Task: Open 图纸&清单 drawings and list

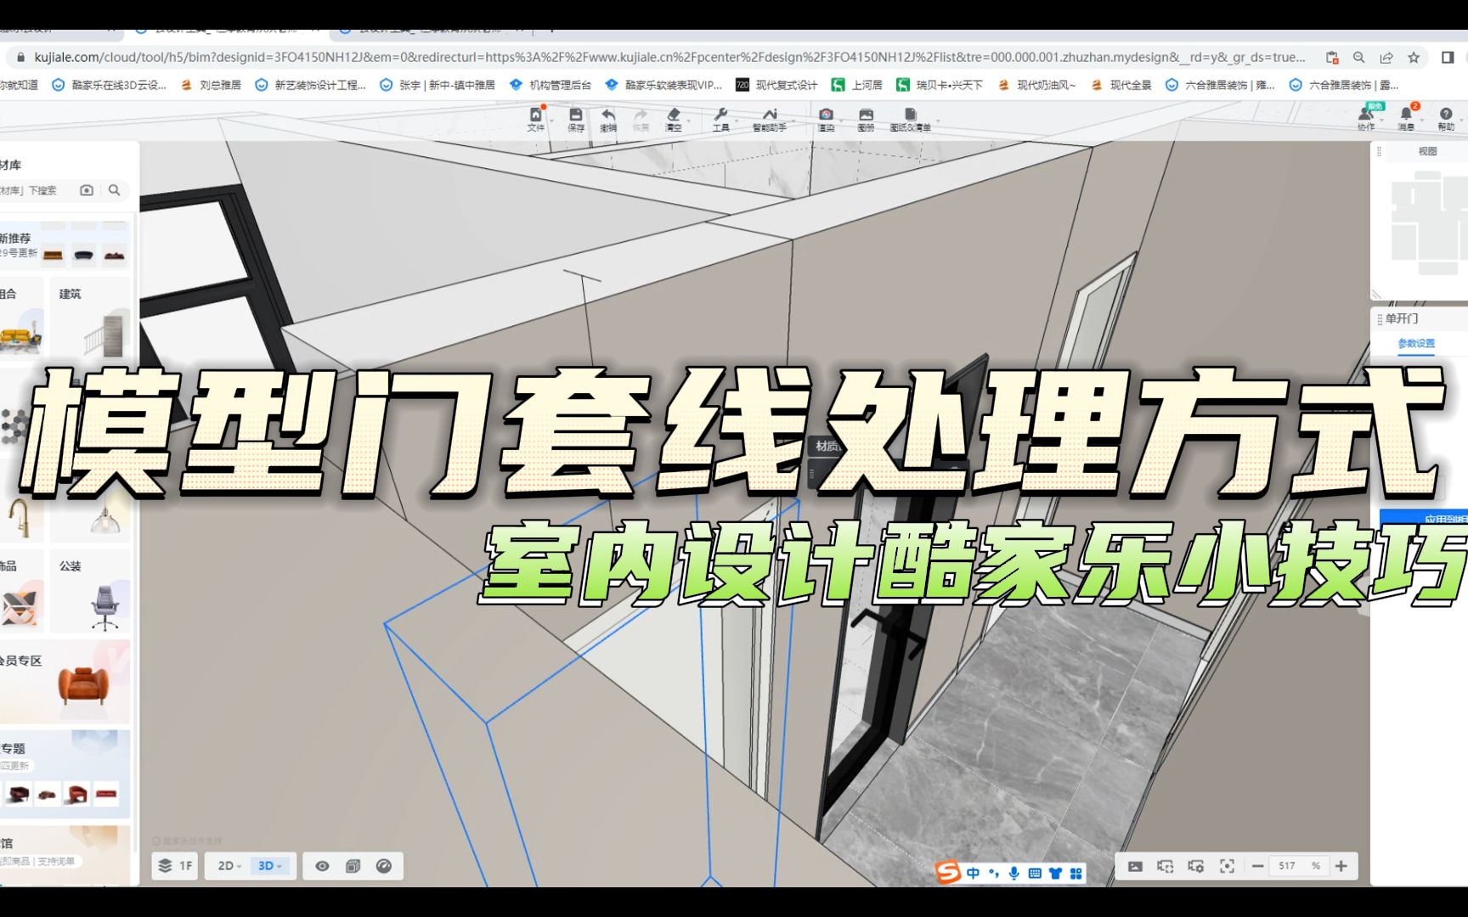Action: click(910, 119)
